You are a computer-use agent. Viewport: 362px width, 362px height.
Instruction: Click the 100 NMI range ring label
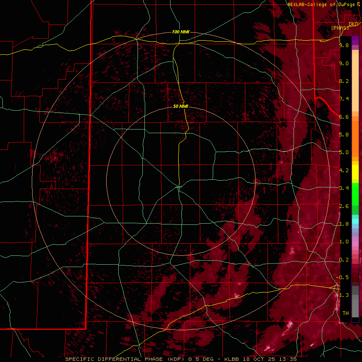pyautogui.click(x=181, y=32)
